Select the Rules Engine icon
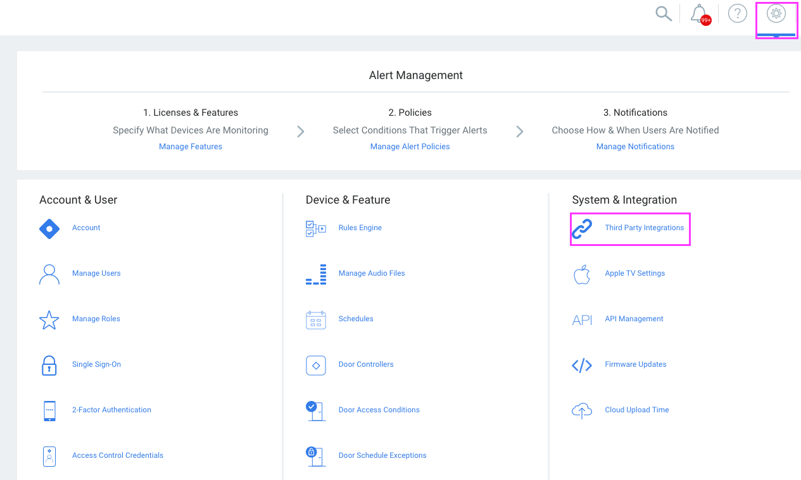 coord(315,229)
